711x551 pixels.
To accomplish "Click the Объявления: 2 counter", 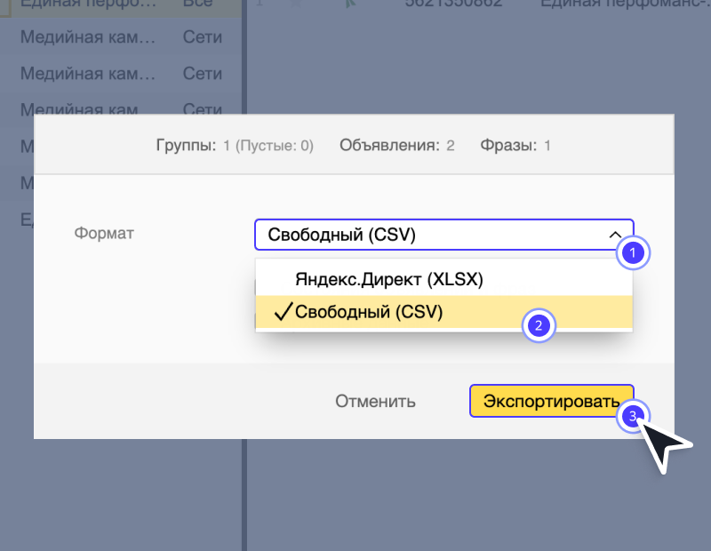I will (396, 145).
